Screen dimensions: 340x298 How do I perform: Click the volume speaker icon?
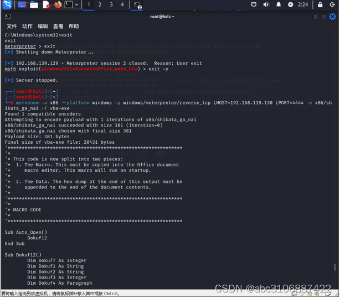click(266, 4)
